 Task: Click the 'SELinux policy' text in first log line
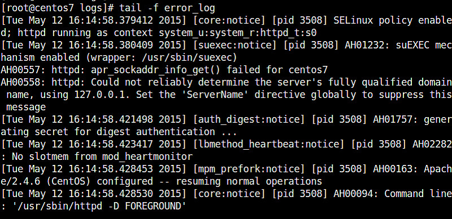[373, 20]
